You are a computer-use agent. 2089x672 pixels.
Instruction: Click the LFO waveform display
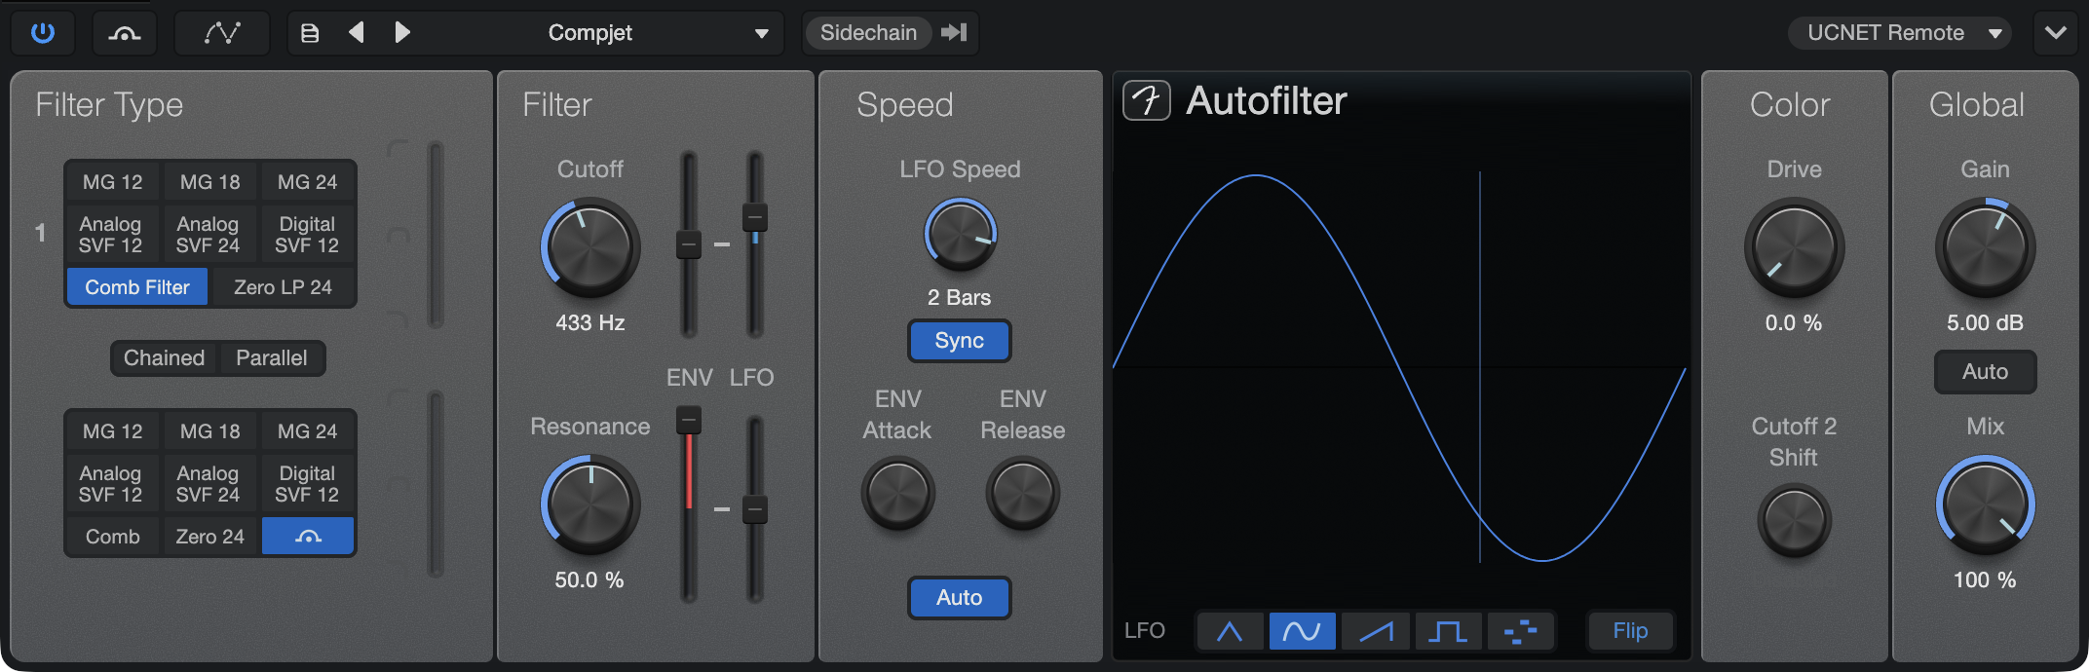point(1400,367)
